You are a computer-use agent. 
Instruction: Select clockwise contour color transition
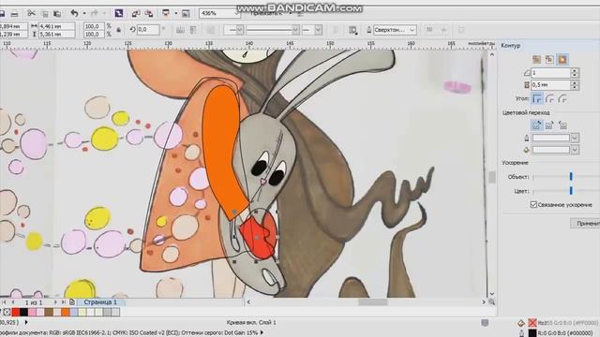549,125
